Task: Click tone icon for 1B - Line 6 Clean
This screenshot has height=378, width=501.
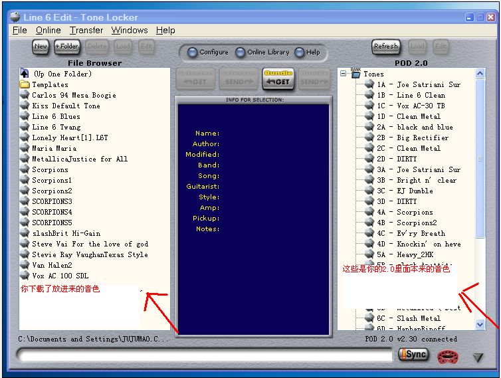Action: coord(369,95)
